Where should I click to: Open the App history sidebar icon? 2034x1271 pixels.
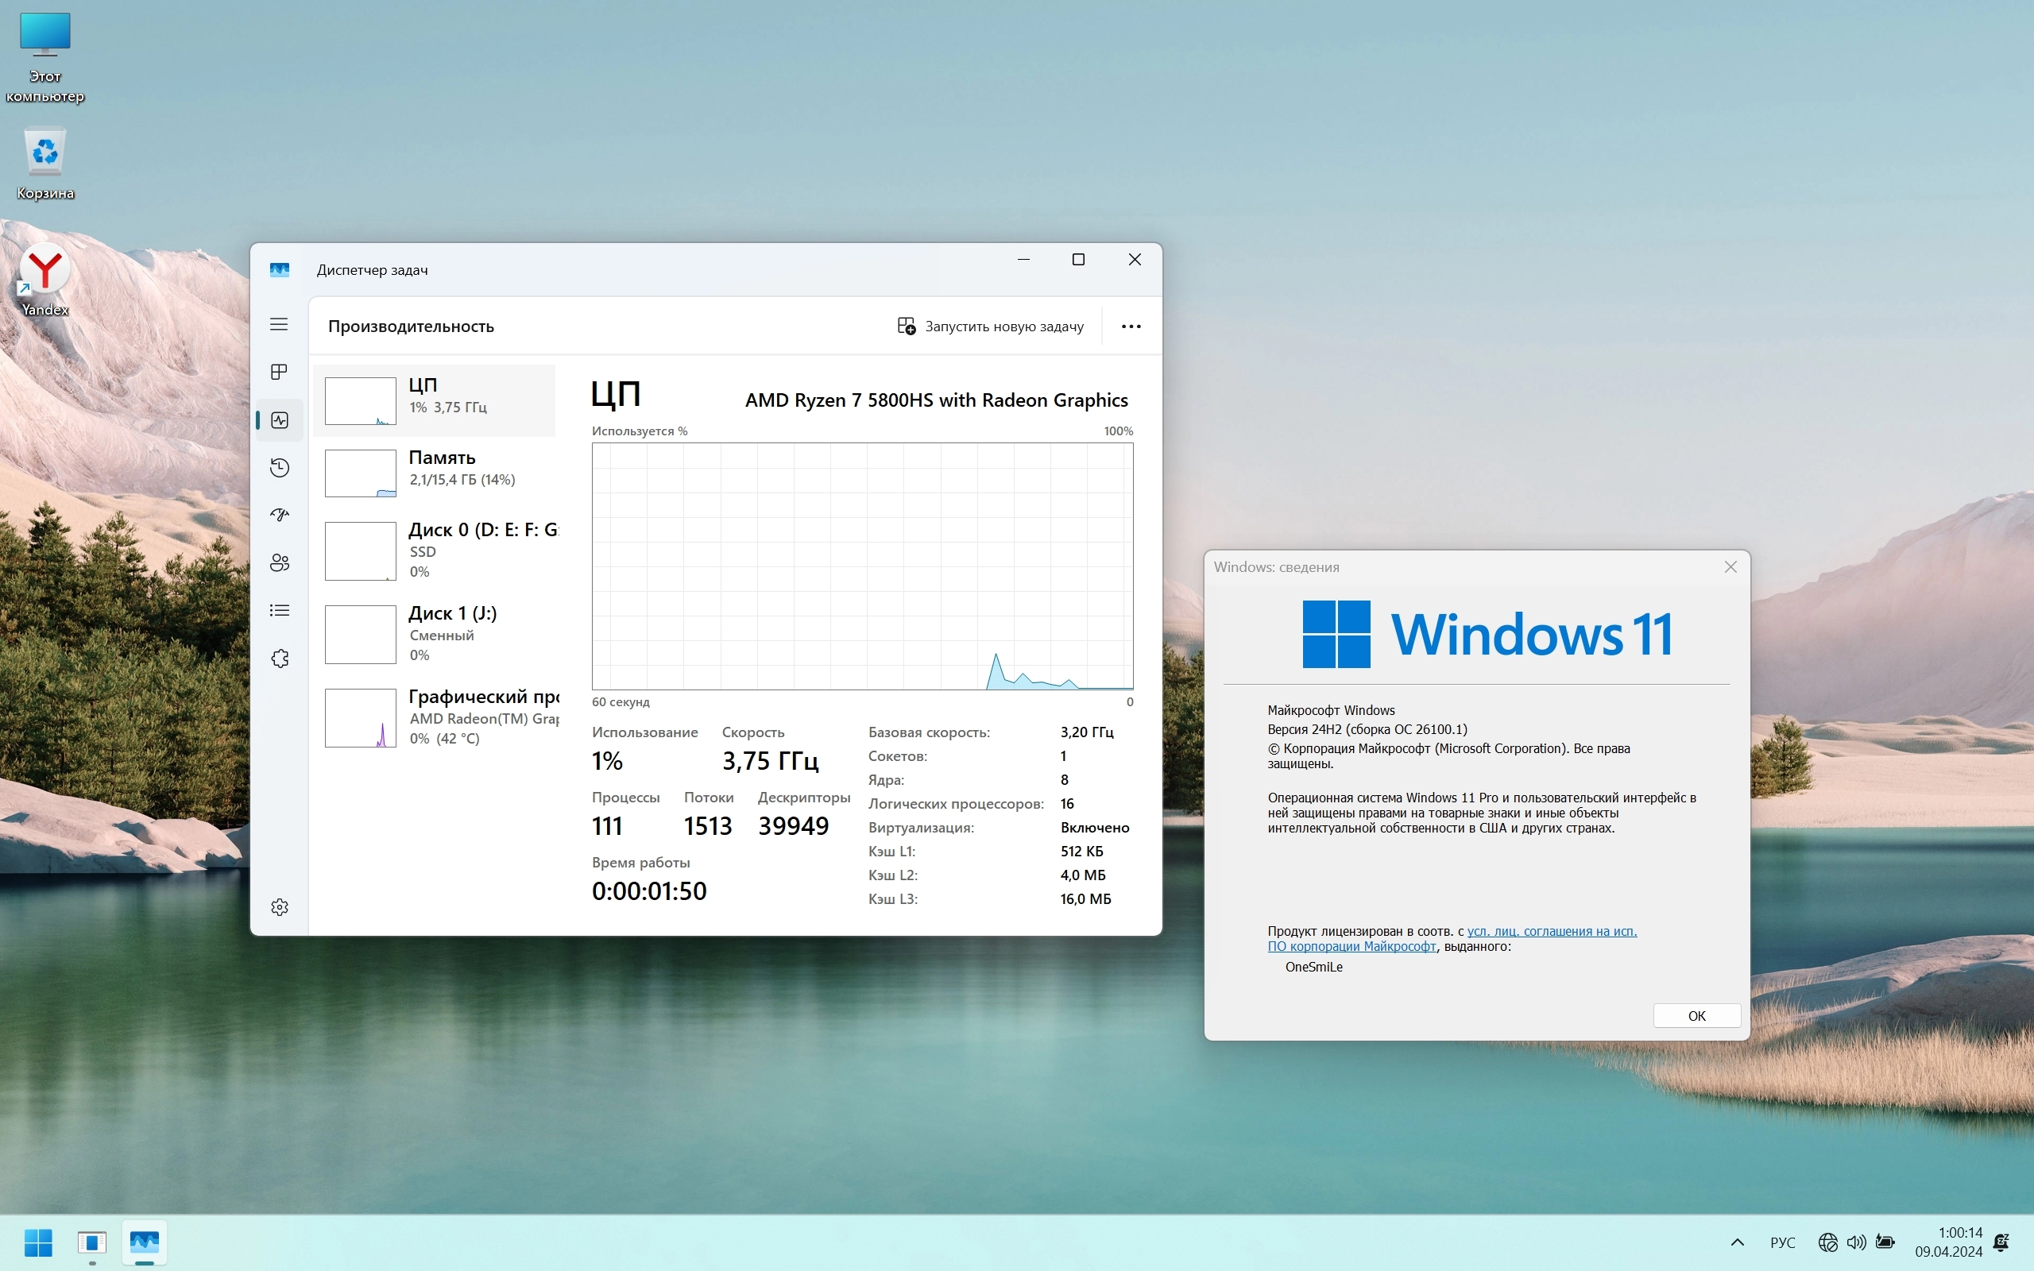pos(279,467)
